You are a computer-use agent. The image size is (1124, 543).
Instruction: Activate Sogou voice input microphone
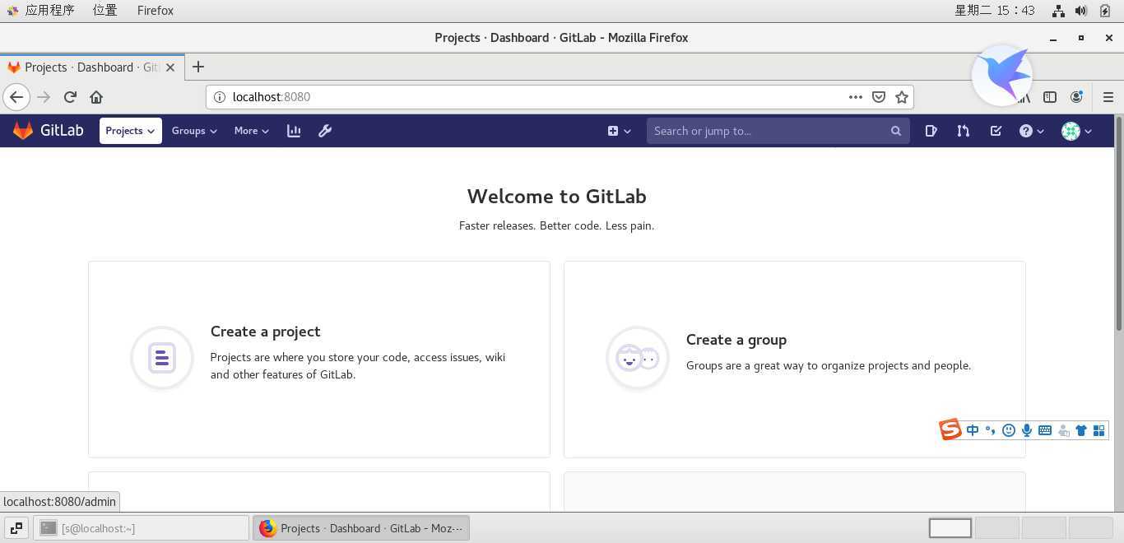[1027, 430]
